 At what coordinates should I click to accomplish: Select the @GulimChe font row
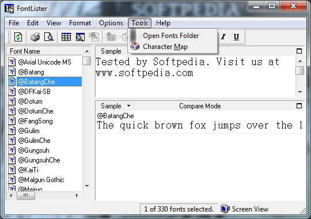(35, 141)
